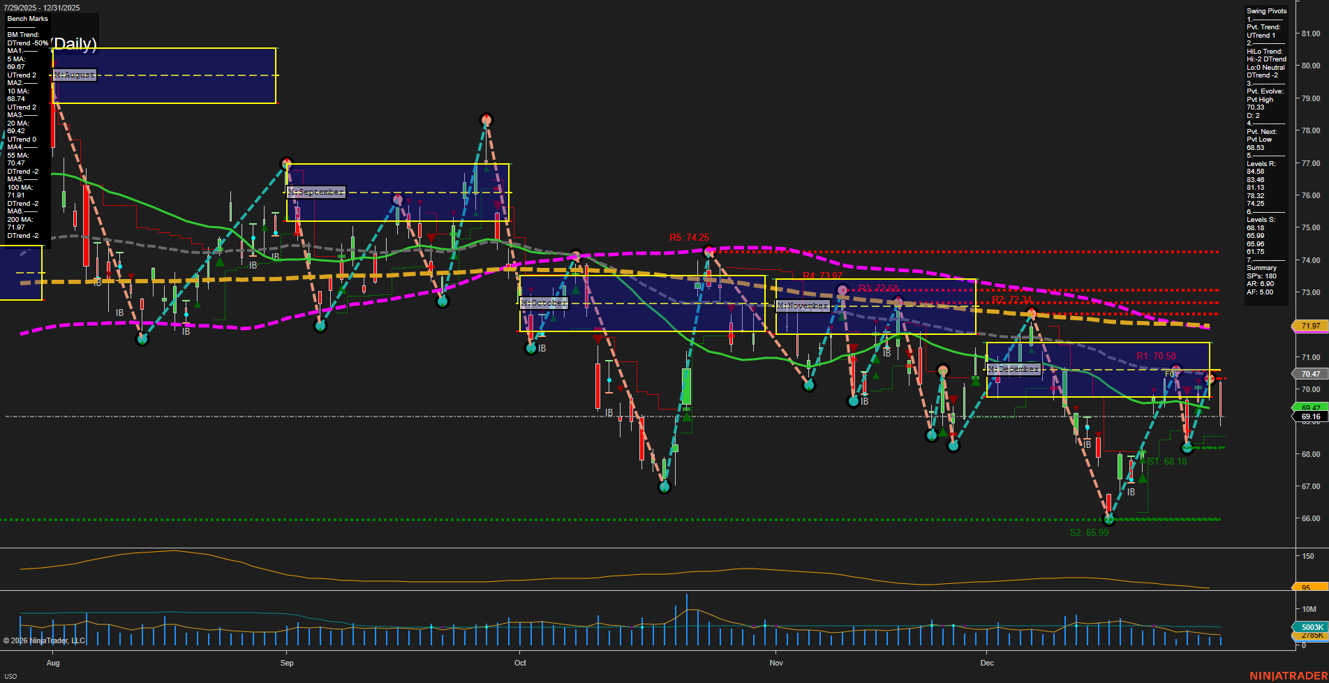1329x683 pixels.
Task: Select the M:August region label
Action: (75, 74)
